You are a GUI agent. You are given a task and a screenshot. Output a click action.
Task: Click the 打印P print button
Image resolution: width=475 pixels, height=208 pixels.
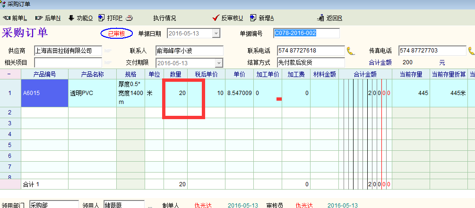[111, 18]
